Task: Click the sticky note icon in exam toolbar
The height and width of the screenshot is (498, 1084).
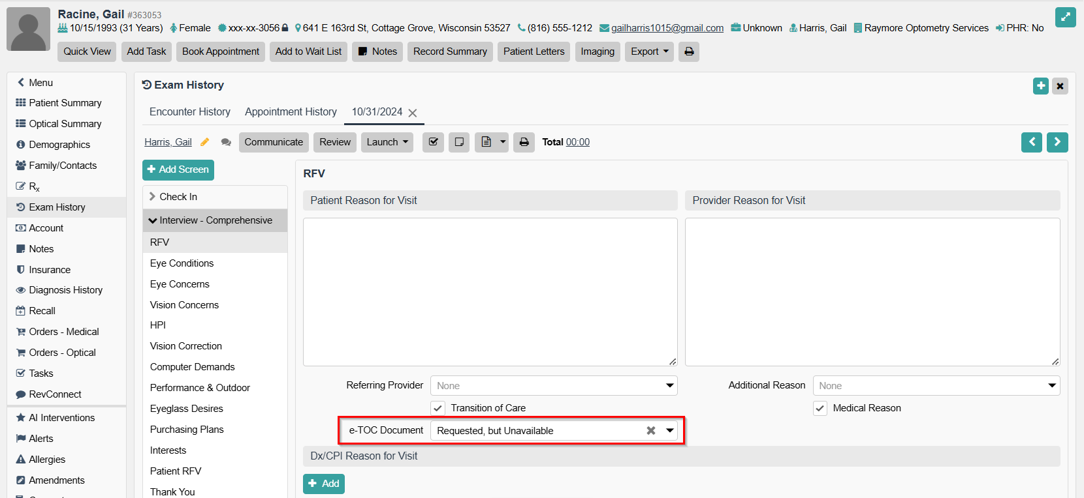Action: pos(459,142)
